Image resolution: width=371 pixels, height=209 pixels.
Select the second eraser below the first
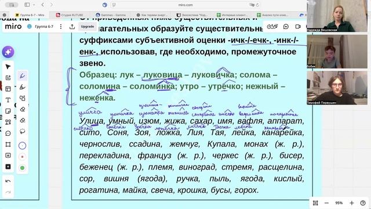(23, 120)
